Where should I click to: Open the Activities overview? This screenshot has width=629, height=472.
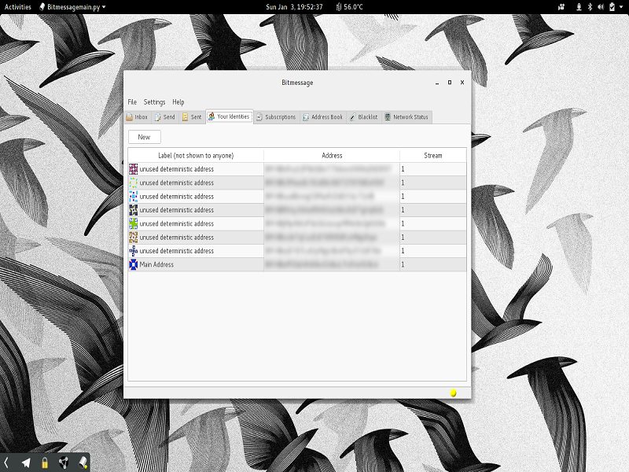pyautogui.click(x=18, y=7)
